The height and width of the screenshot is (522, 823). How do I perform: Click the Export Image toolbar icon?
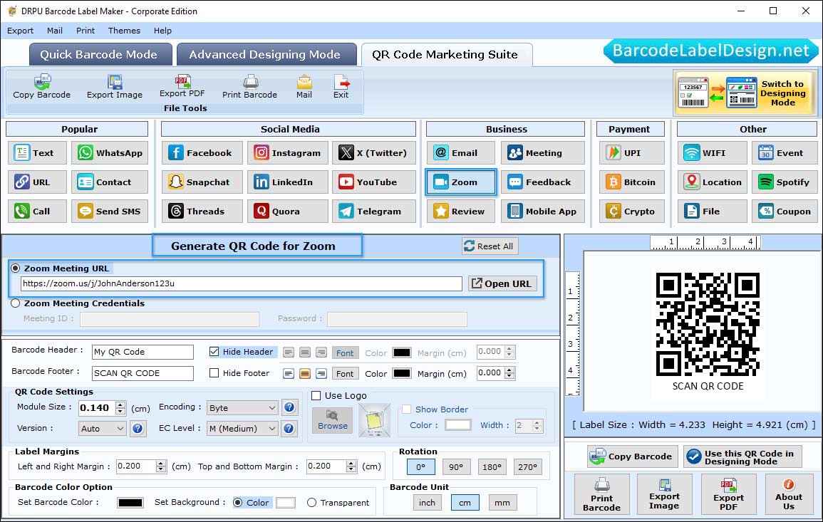tap(115, 82)
